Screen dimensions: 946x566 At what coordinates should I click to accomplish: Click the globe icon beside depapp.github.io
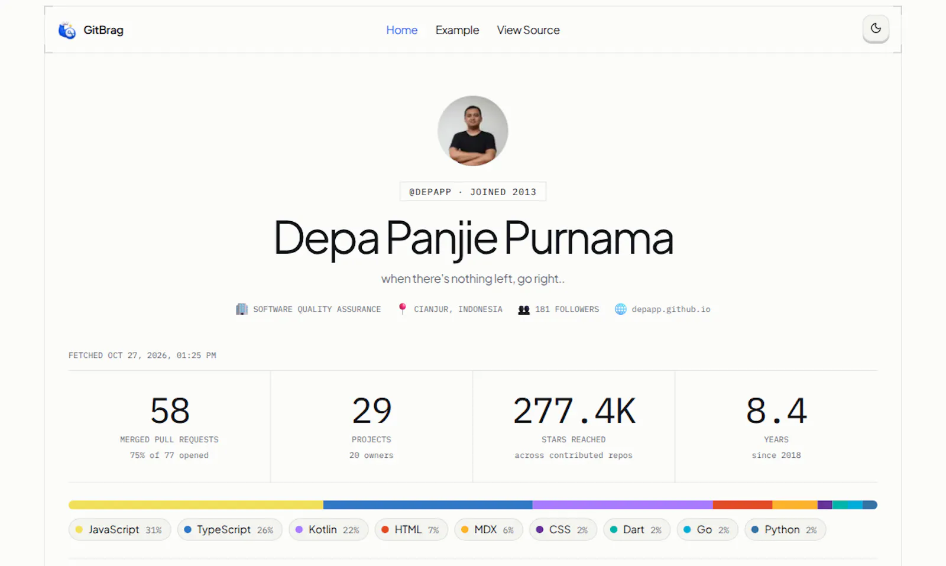(x=620, y=309)
